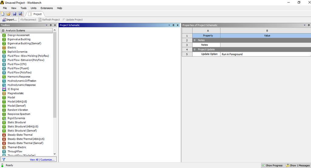Click Refresh Project in toolbar
The height and width of the screenshot is (168, 311).
[49, 20]
